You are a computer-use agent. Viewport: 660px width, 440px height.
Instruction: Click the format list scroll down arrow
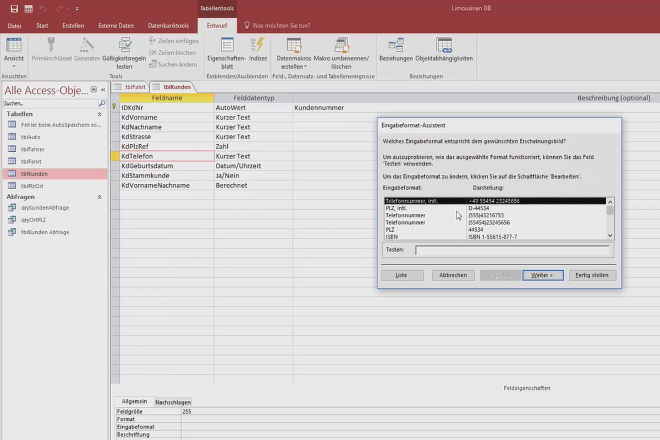coord(610,235)
